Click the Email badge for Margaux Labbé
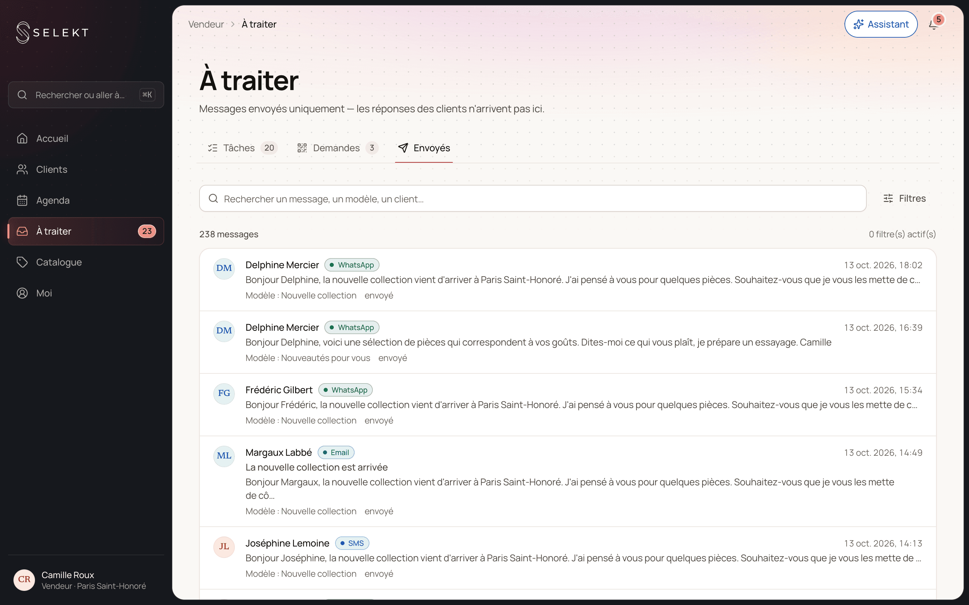This screenshot has height=605, width=969. tap(336, 452)
